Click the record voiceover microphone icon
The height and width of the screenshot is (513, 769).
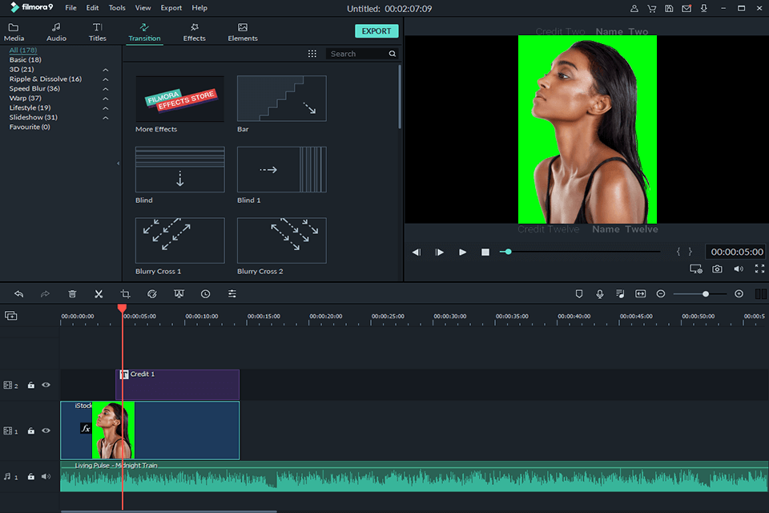click(x=599, y=294)
